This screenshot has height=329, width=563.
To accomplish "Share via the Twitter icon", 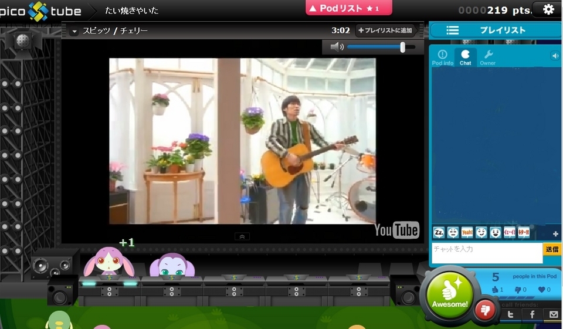I will [510, 315].
